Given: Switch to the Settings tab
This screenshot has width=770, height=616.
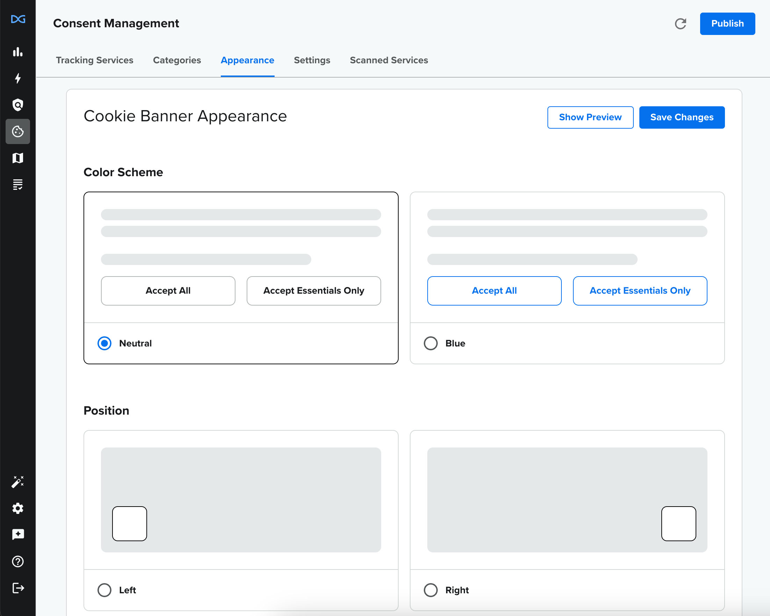Looking at the screenshot, I should [x=312, y=60].
